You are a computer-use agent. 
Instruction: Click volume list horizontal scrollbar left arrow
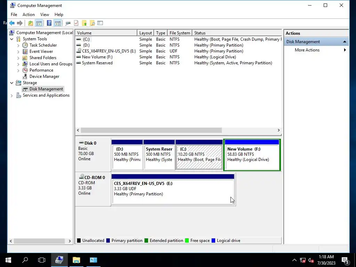pyautogui.click(x=78, y=130)
